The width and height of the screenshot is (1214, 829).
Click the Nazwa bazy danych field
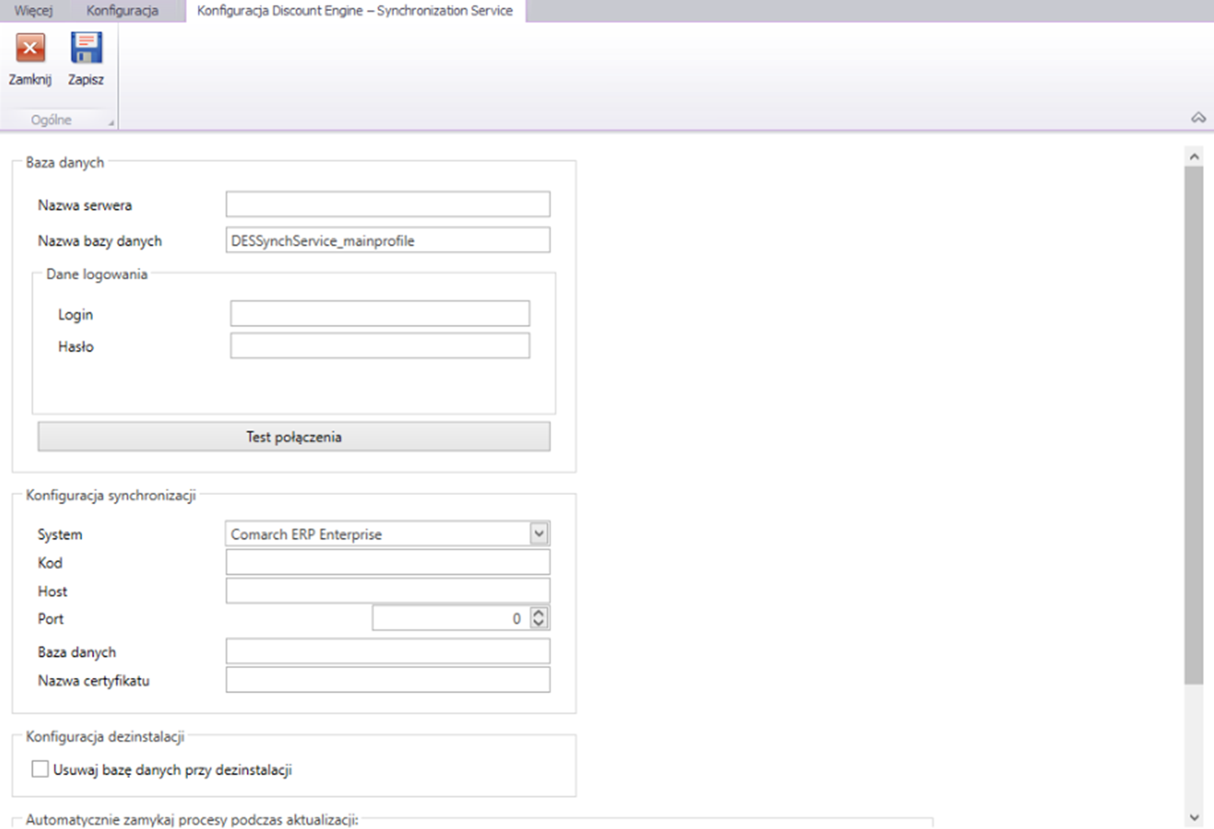coord(388,240)
